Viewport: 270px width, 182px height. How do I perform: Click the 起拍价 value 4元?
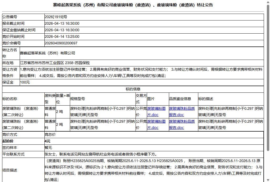click(48, 141)
